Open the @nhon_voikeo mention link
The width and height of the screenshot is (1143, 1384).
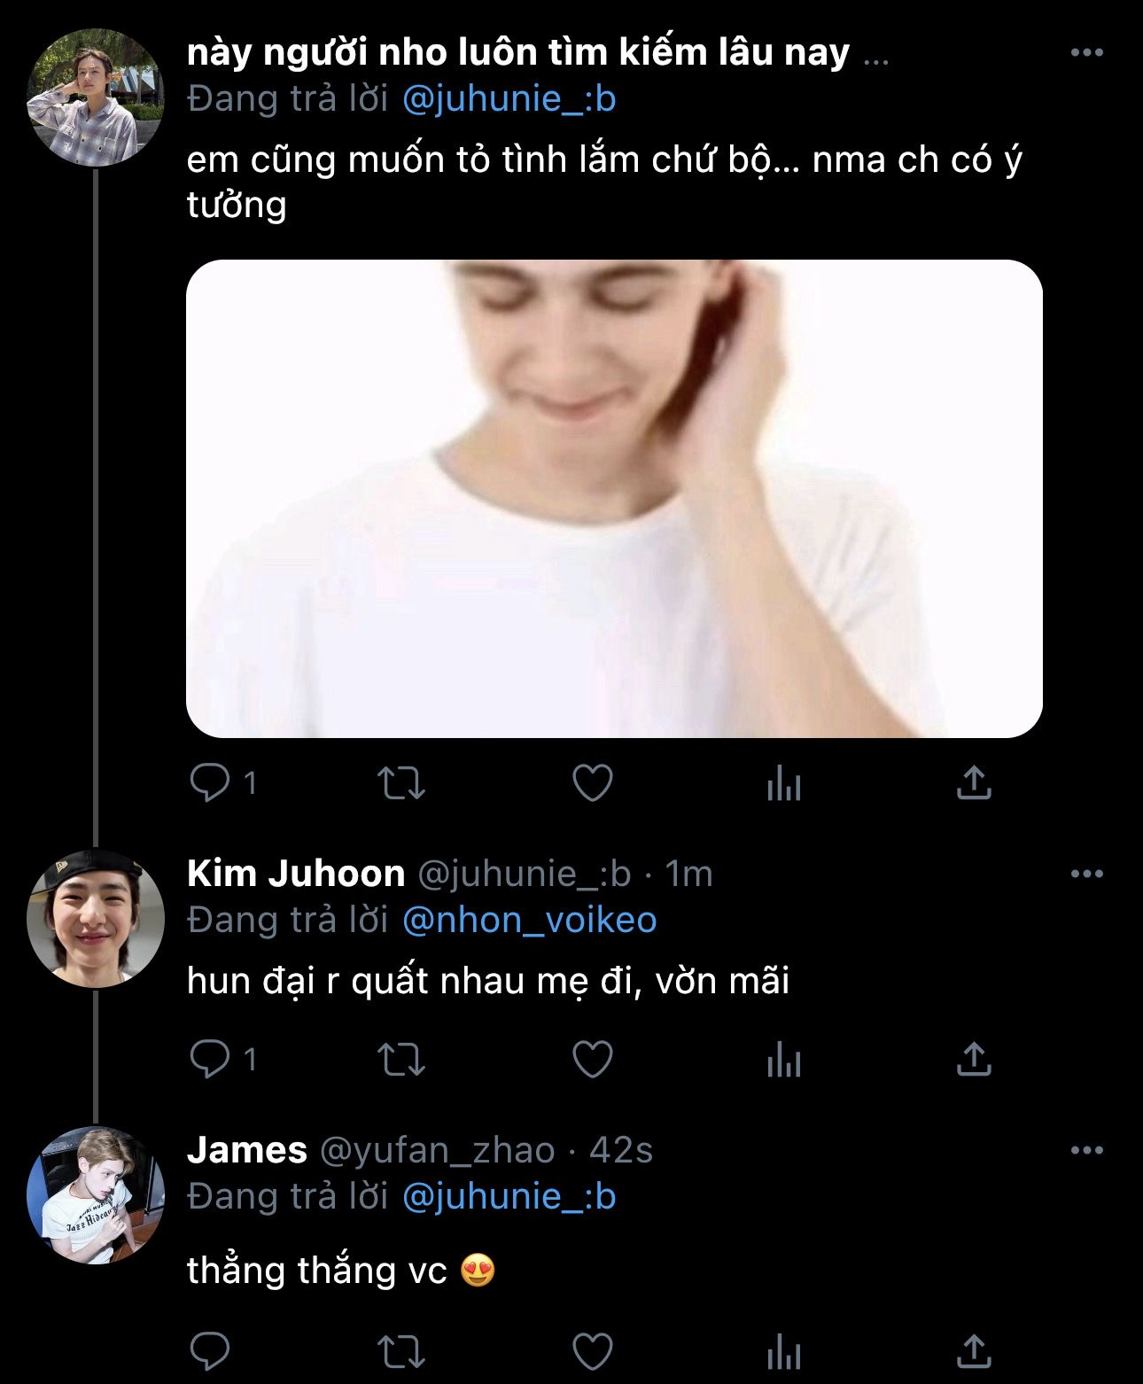point(529,921)
